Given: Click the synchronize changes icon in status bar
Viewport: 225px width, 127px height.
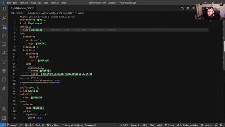Looking at the screenshot, I should [x=21, y=125].
